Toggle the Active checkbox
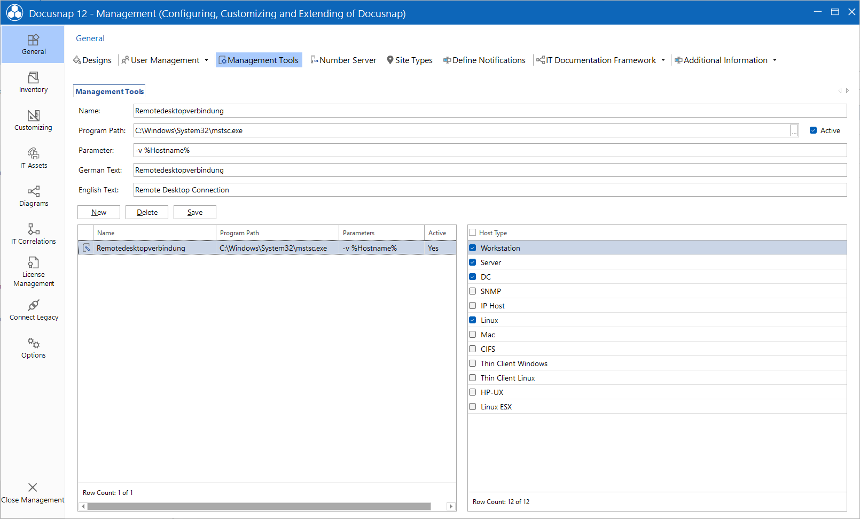The height and width of the screenshot is (519, 860). click(x=813, y=130)
